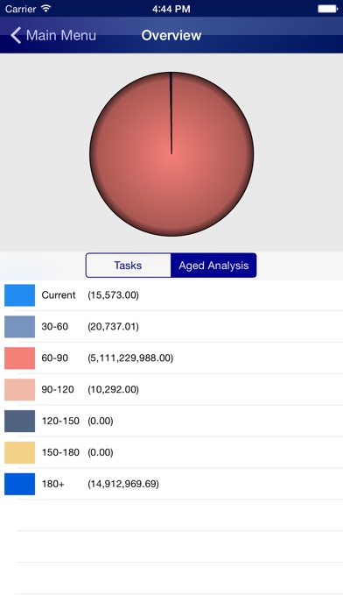Screen dimensions: 343x610
Task: Switch to the Tasks segment
Action: [x=129, y=266]
